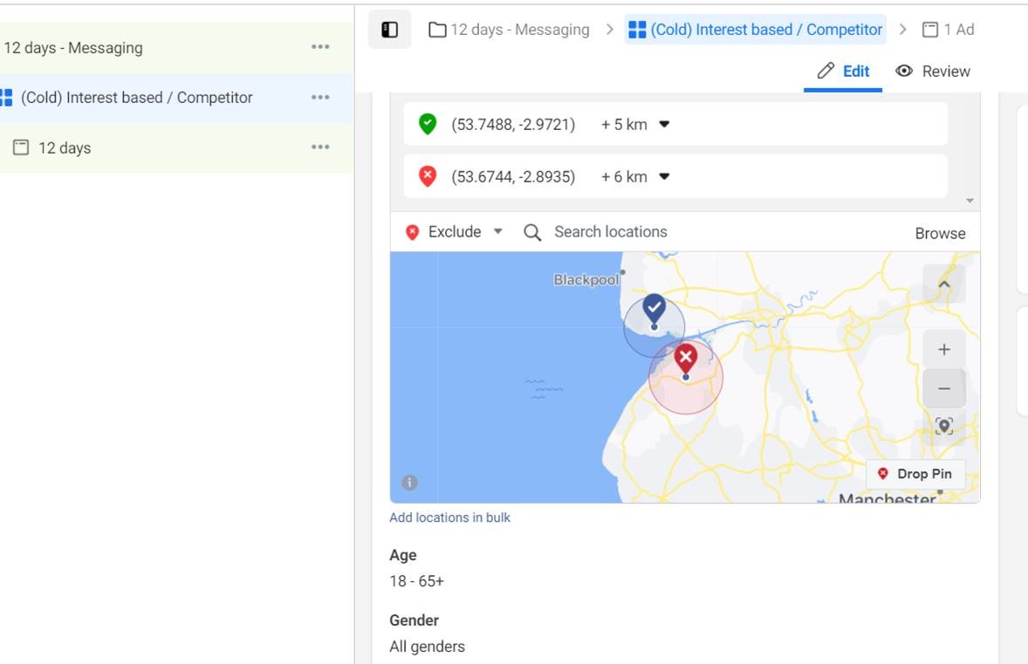Switch to the Review tab
Screen dimensions: 1028x664
933,72
